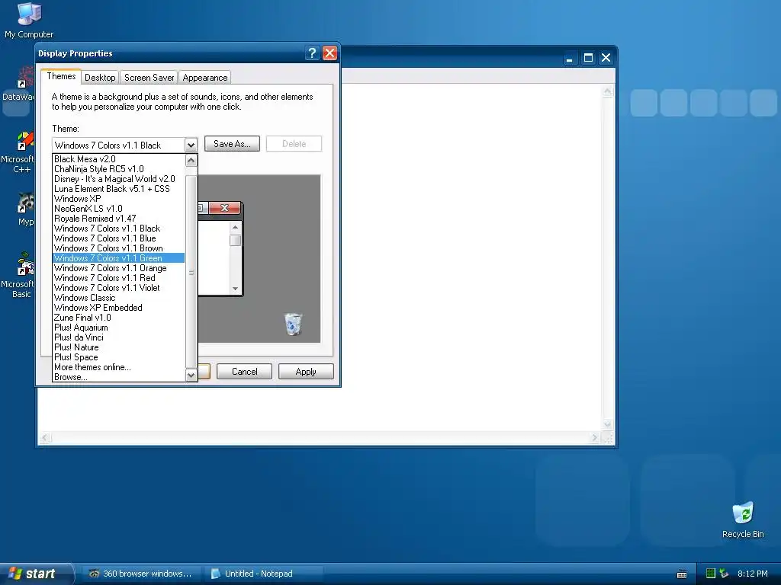Select the DataWa desktop shortcut icon
The image size is (781, 585).
pyautogui.click(x=18, y=84)
